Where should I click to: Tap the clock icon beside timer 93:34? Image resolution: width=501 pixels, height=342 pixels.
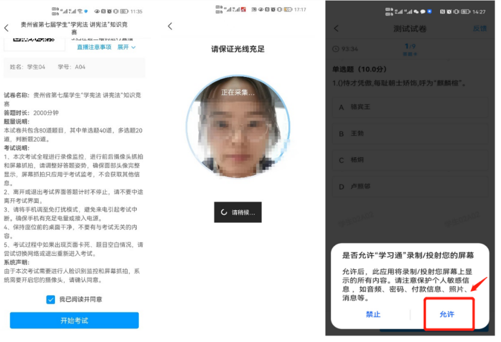pos(335,49)
